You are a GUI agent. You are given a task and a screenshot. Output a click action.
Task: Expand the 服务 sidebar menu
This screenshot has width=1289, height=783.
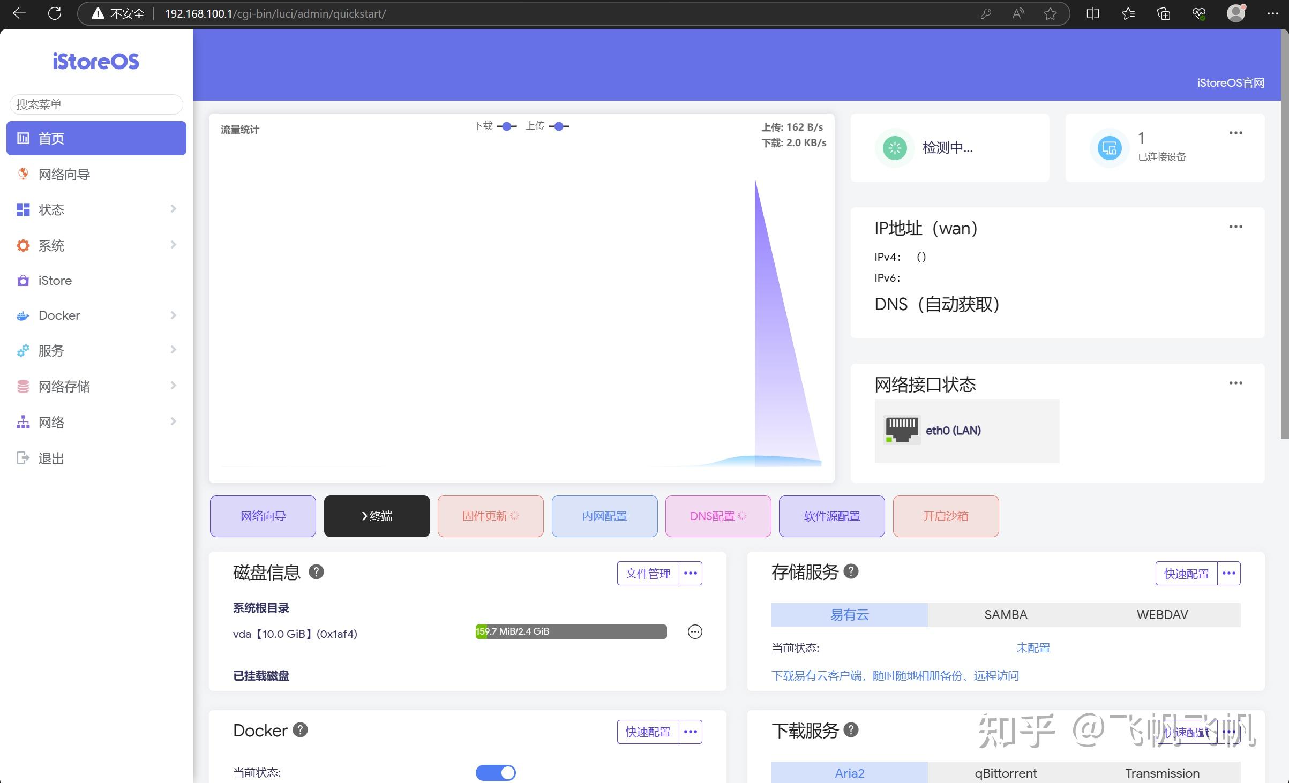173,350
